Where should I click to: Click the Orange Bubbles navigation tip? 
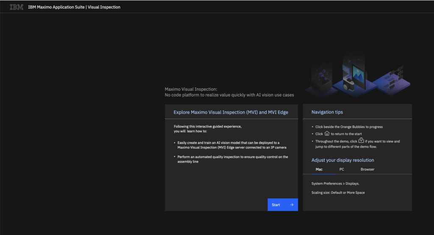click(x=349, y=127)
